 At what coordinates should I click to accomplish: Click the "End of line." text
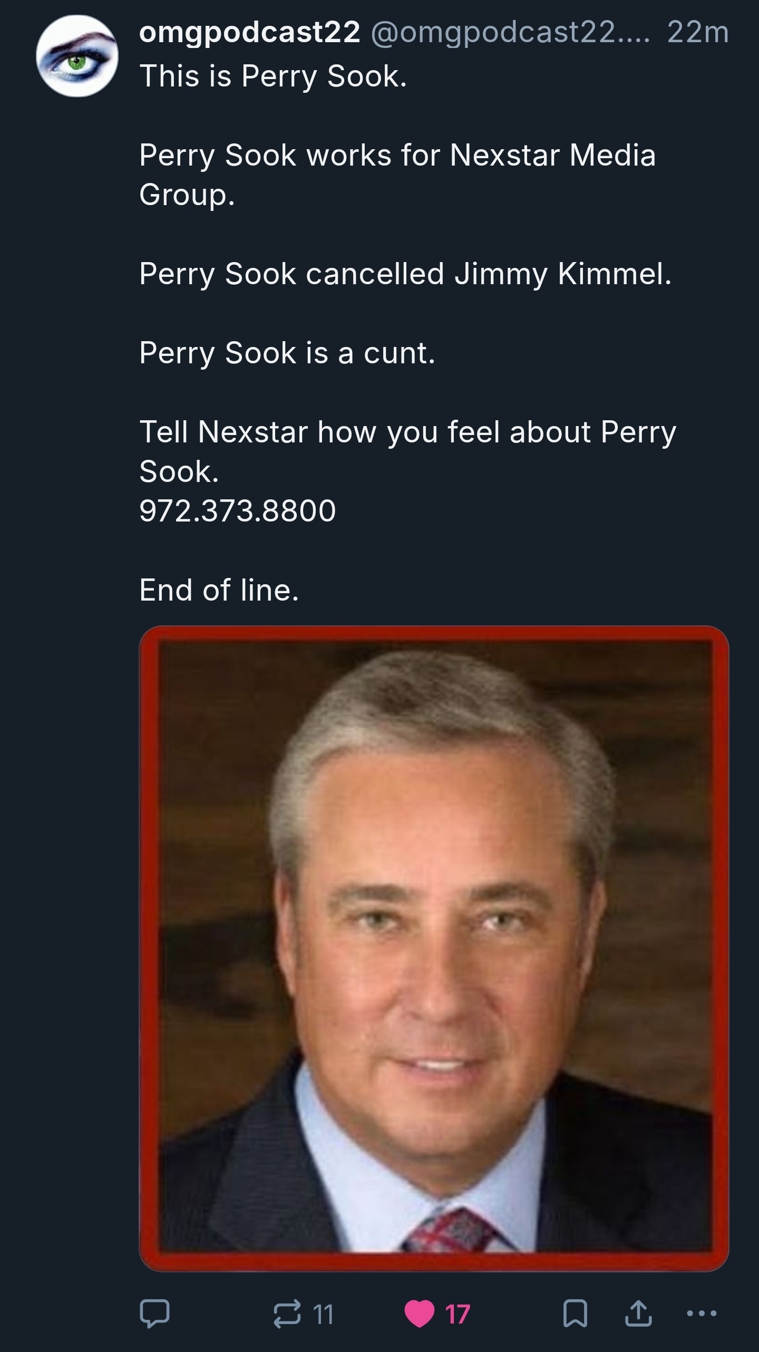click(219, 590)
